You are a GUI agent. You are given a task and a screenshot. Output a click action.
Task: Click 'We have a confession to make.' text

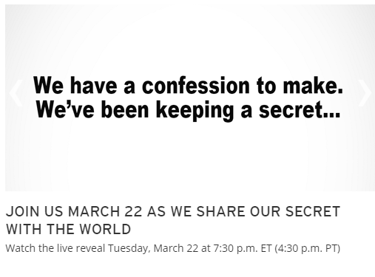coord(188,85)
